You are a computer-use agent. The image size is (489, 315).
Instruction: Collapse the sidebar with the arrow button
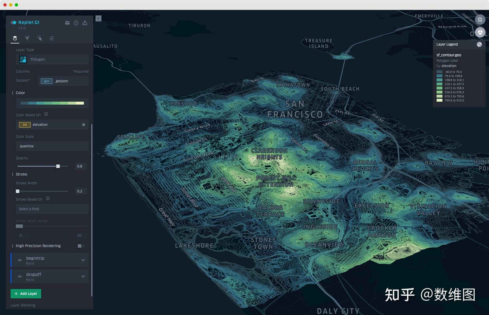tap(98, 18)
